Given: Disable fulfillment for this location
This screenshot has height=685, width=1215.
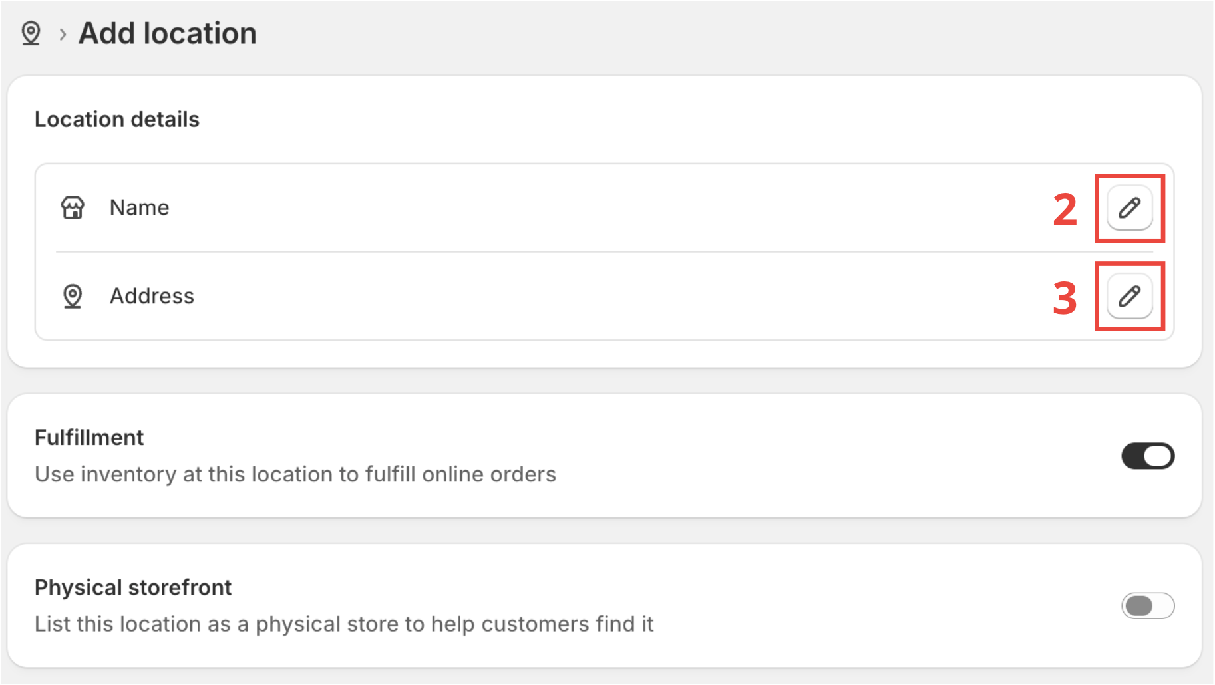Looking at the screenshot, I should [1146, 456].
